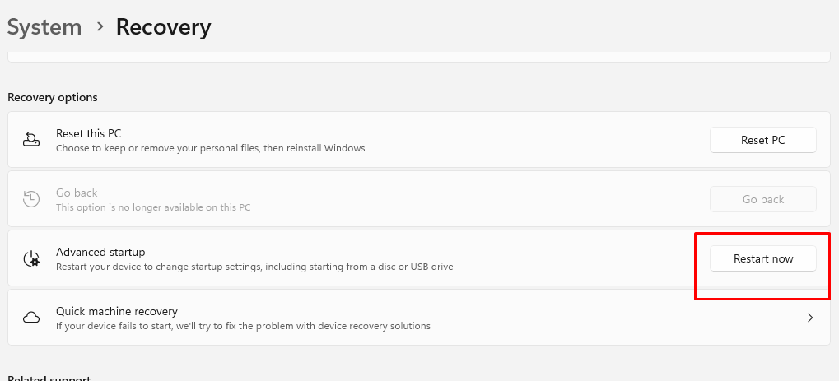The image size is (839, 381).
Task: Click the breadcrumb arrow between System and Recovery
Action: [100, 26]
